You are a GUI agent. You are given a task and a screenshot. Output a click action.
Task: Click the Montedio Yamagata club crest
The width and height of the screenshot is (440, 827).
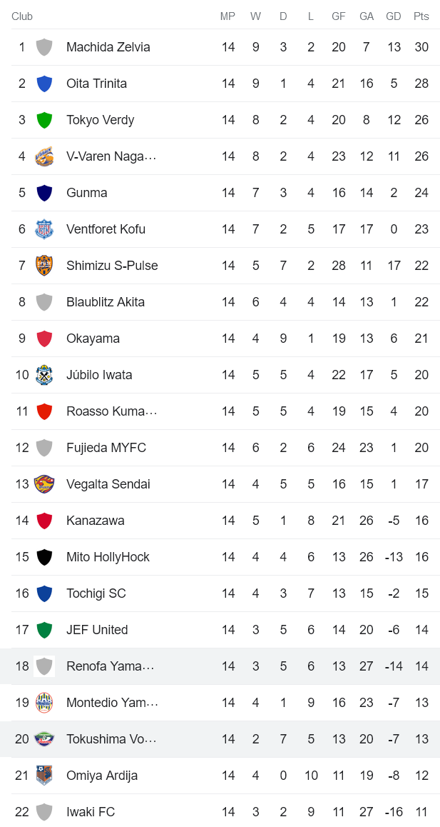[44, 702]
